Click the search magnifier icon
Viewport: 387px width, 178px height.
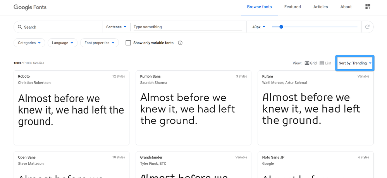point(20,27)
